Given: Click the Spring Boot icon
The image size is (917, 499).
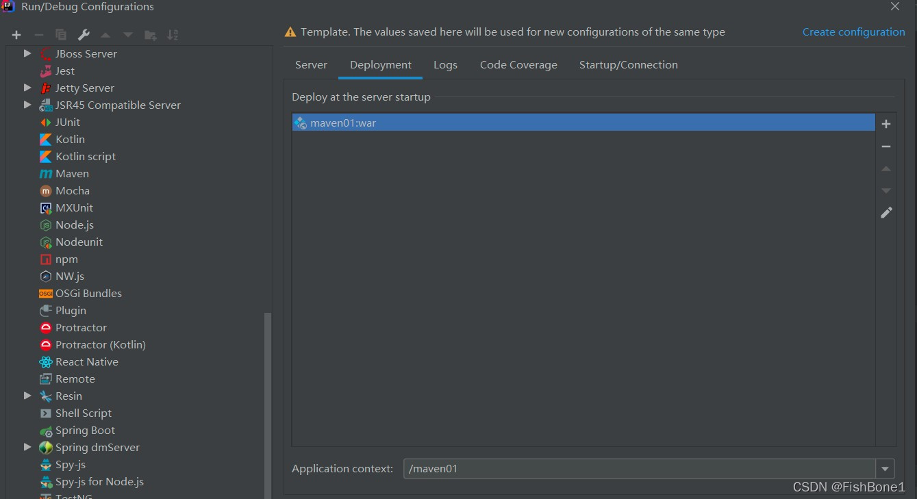Looking at the screenshot, I should [x=46, y=431].
